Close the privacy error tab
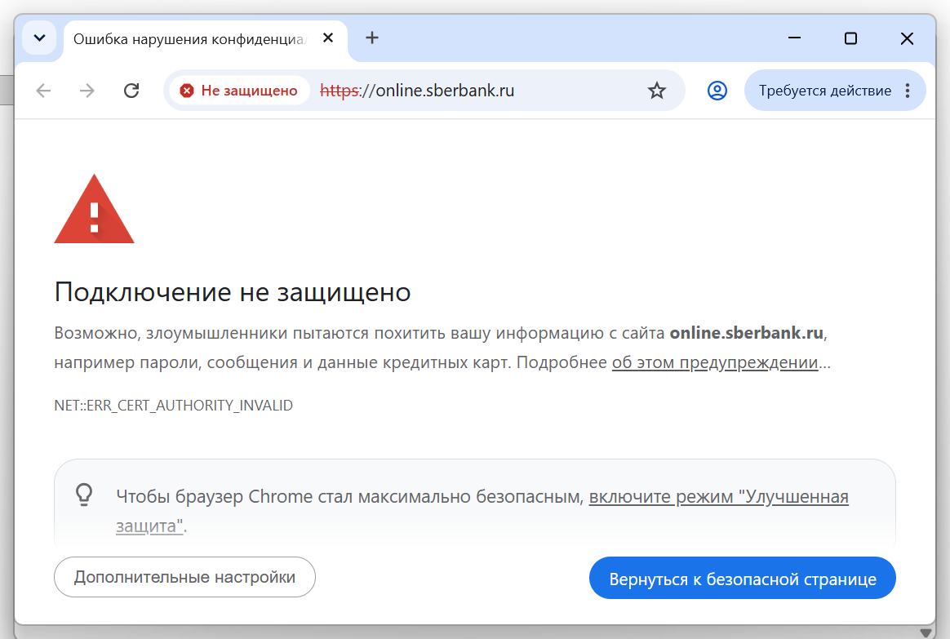Image resolution: width=950 pixels, height=639 pixels. pyautogui.click(x=328, y=38)
